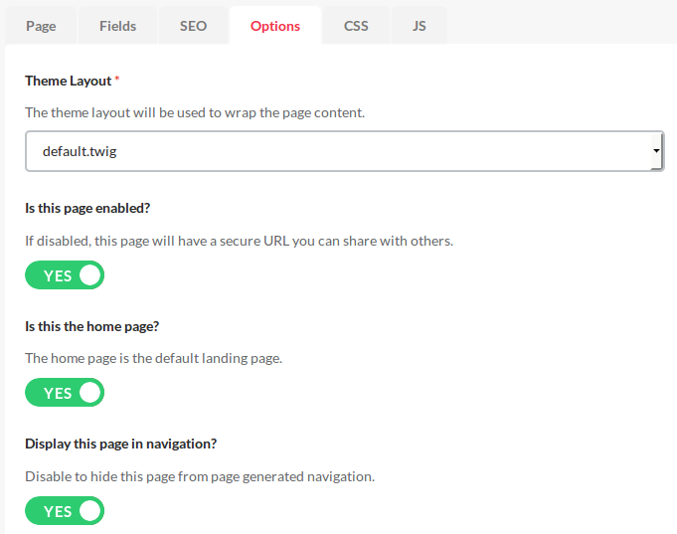
Task: Click white knob on page enabled toggle
Action: pos(89,275)
